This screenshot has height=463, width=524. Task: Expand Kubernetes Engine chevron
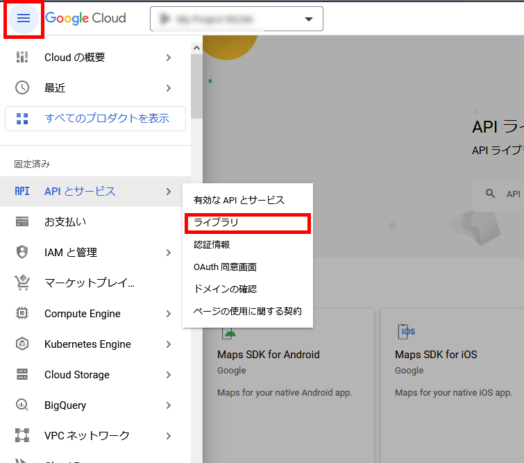(169, 344)
